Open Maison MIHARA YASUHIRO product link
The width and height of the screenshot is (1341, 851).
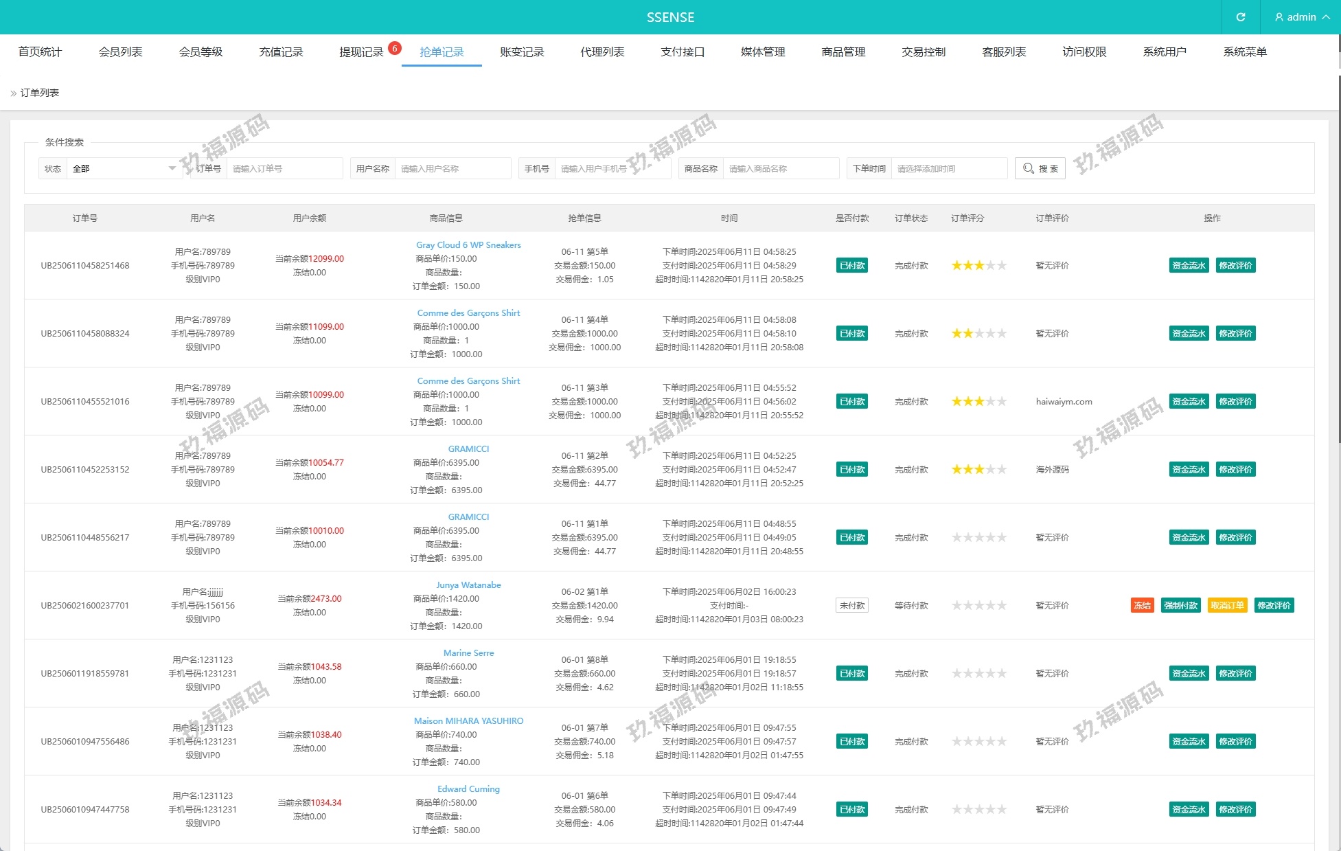[468, 721]
